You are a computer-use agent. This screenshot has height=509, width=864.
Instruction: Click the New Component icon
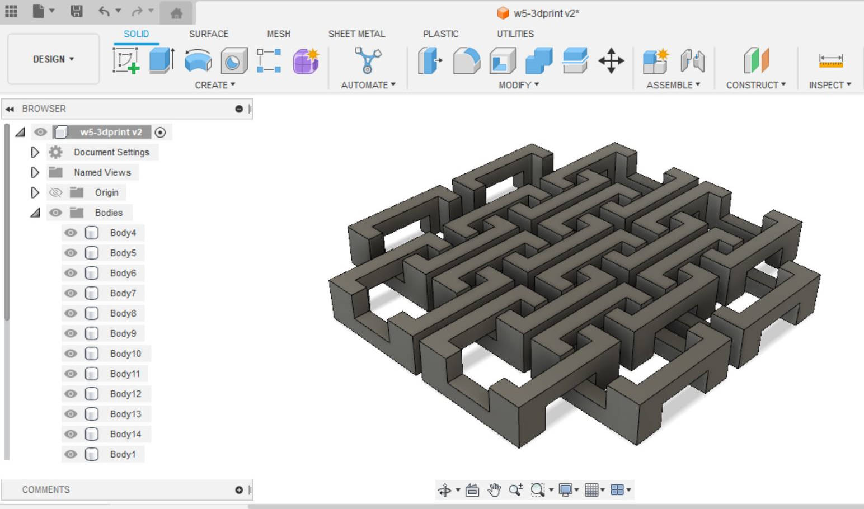click(x=656, y=60)
